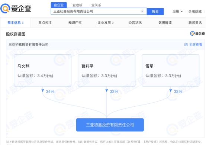Clear the search box with the X icon
The height and width of the screenshot is (145, 206).
[142, 11]
